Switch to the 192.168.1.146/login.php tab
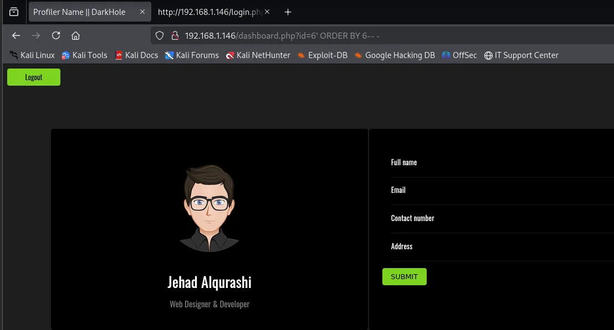This screenshot has height=330, width=614. click(x=214, y=12)
